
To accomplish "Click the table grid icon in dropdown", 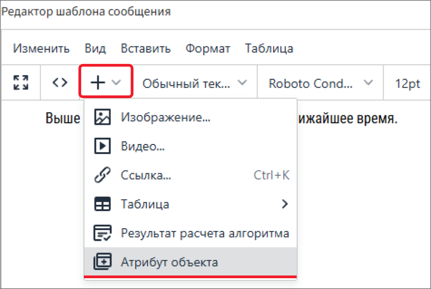I will tap(102, 204).
